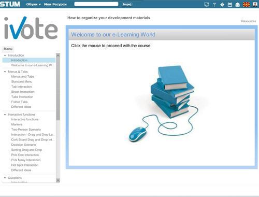This screenshot has height=197, width=259.
Task: Click the Барај search button
Action: click(x=127, y=4)
